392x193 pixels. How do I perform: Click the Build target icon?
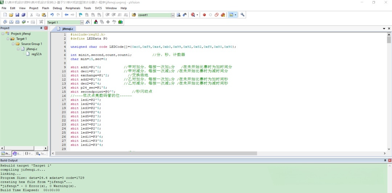pos(11,22)
